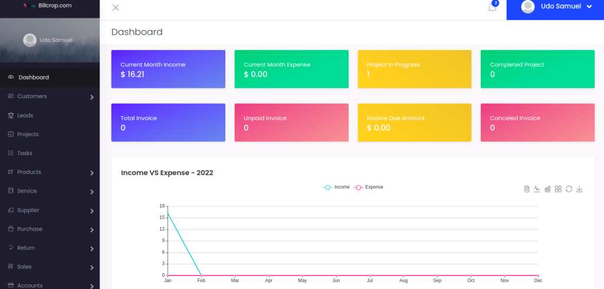The width and height of the screenshot is (604, 289).
Task: Expand the Customers submenu arrow
Action: [91, 97]
